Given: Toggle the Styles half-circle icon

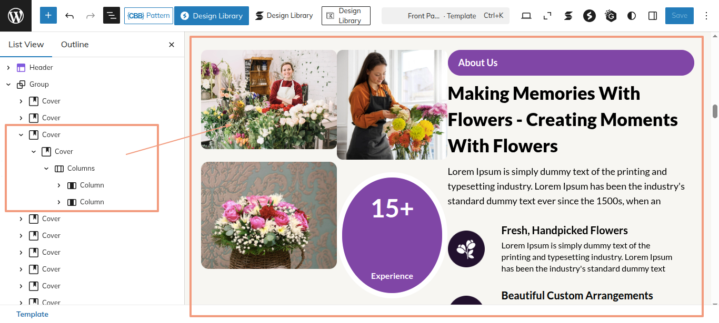Looking at the screenshot, I should pos(632,16).
